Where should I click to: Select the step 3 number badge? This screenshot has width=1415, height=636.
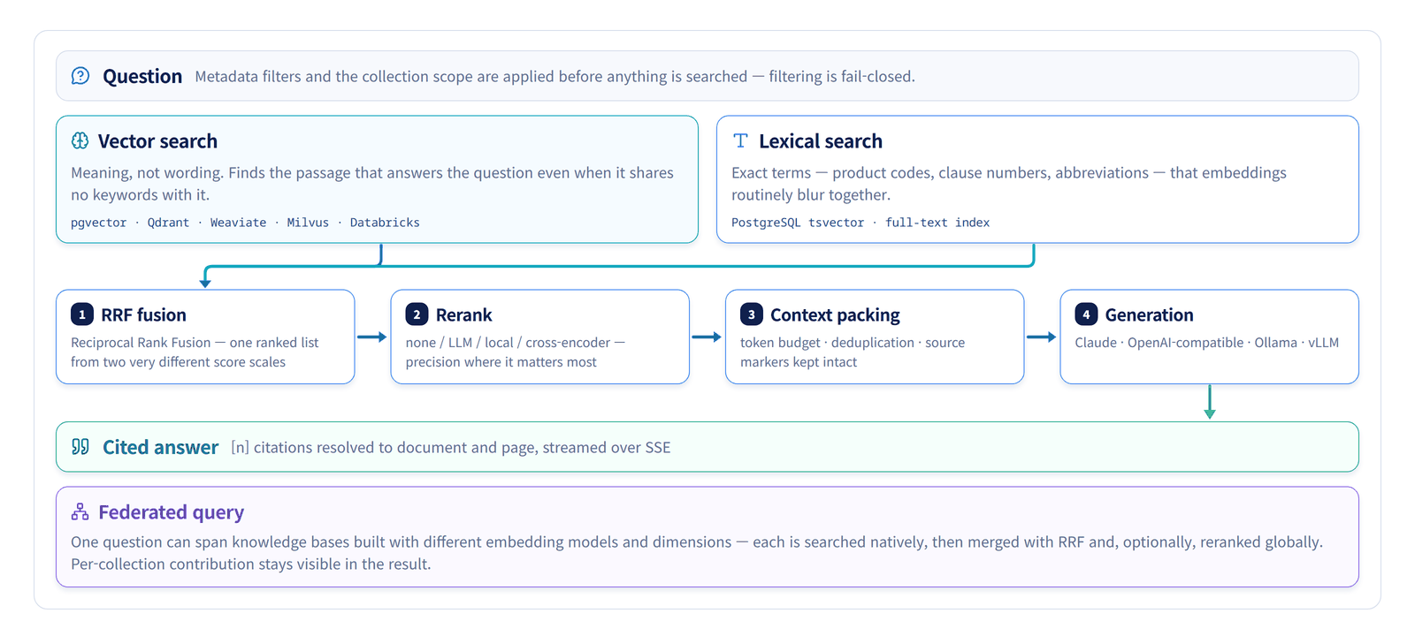click(752, 314)
